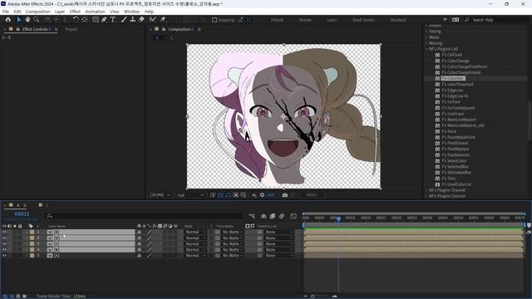532x299 pixels.
Task: Select the Roto Brush tool
Action: [153, 20]
